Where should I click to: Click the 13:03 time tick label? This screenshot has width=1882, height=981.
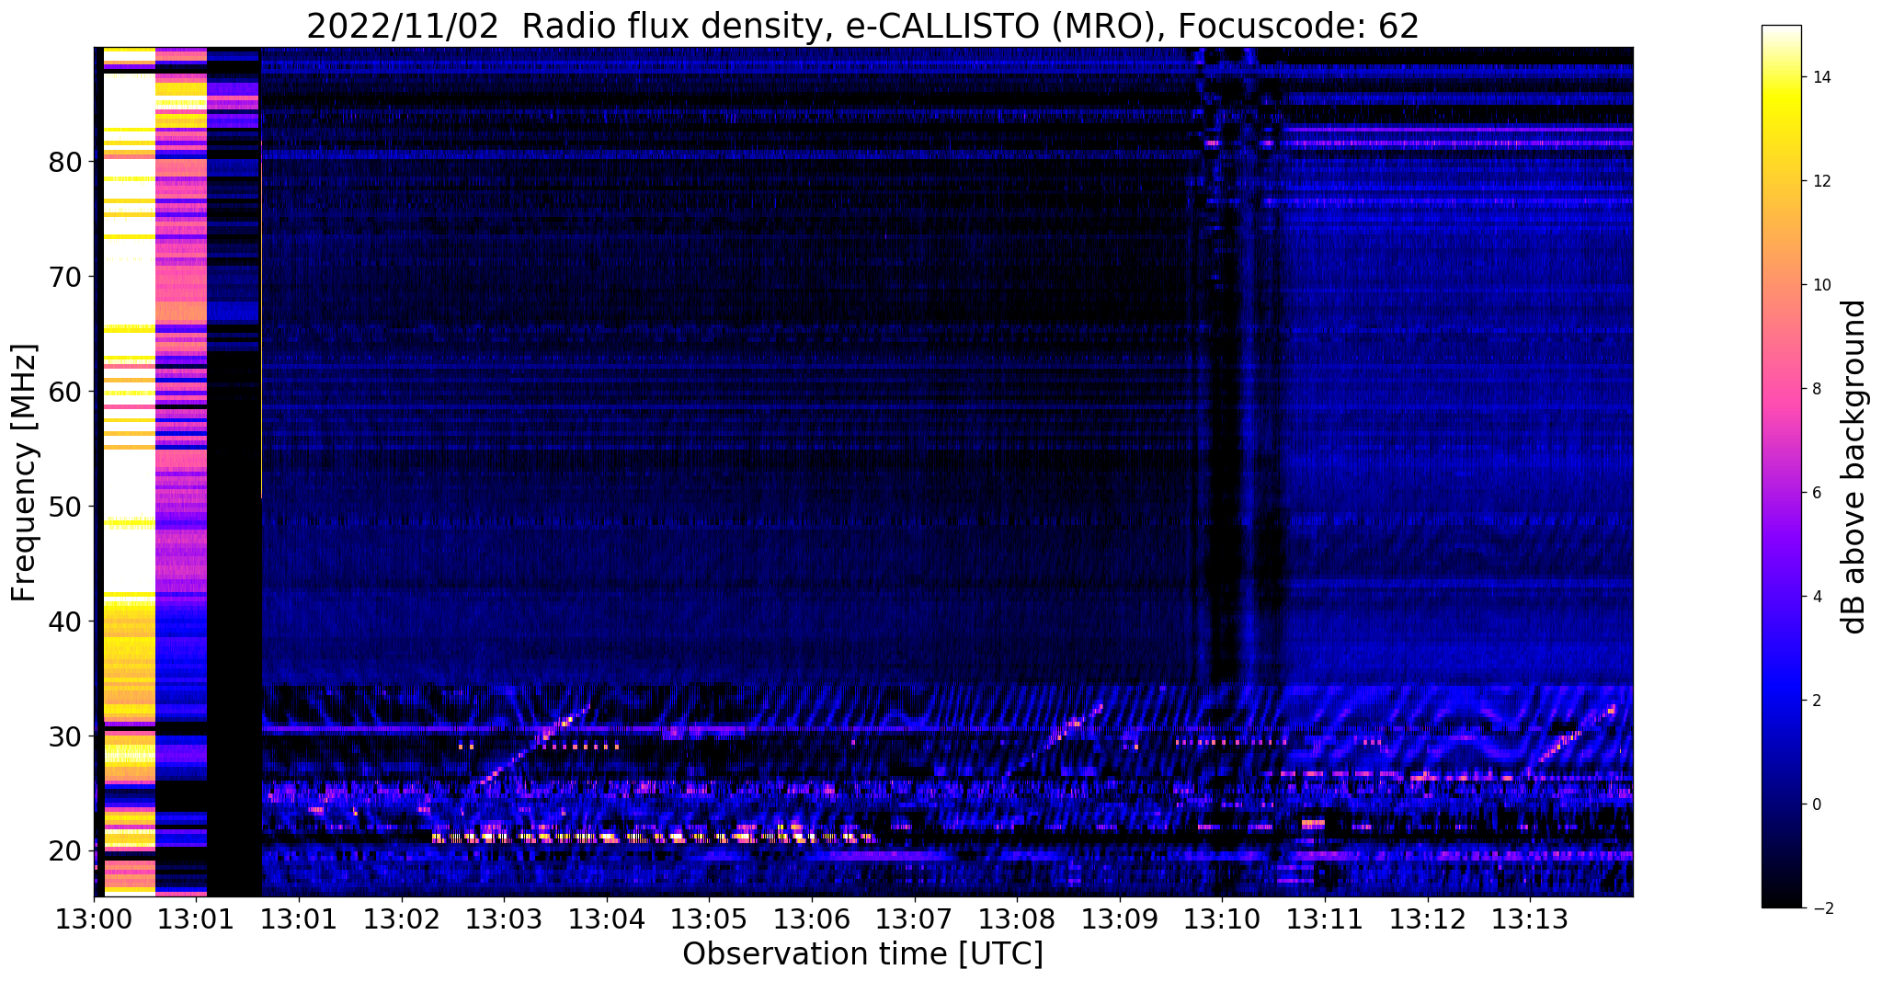504,919
